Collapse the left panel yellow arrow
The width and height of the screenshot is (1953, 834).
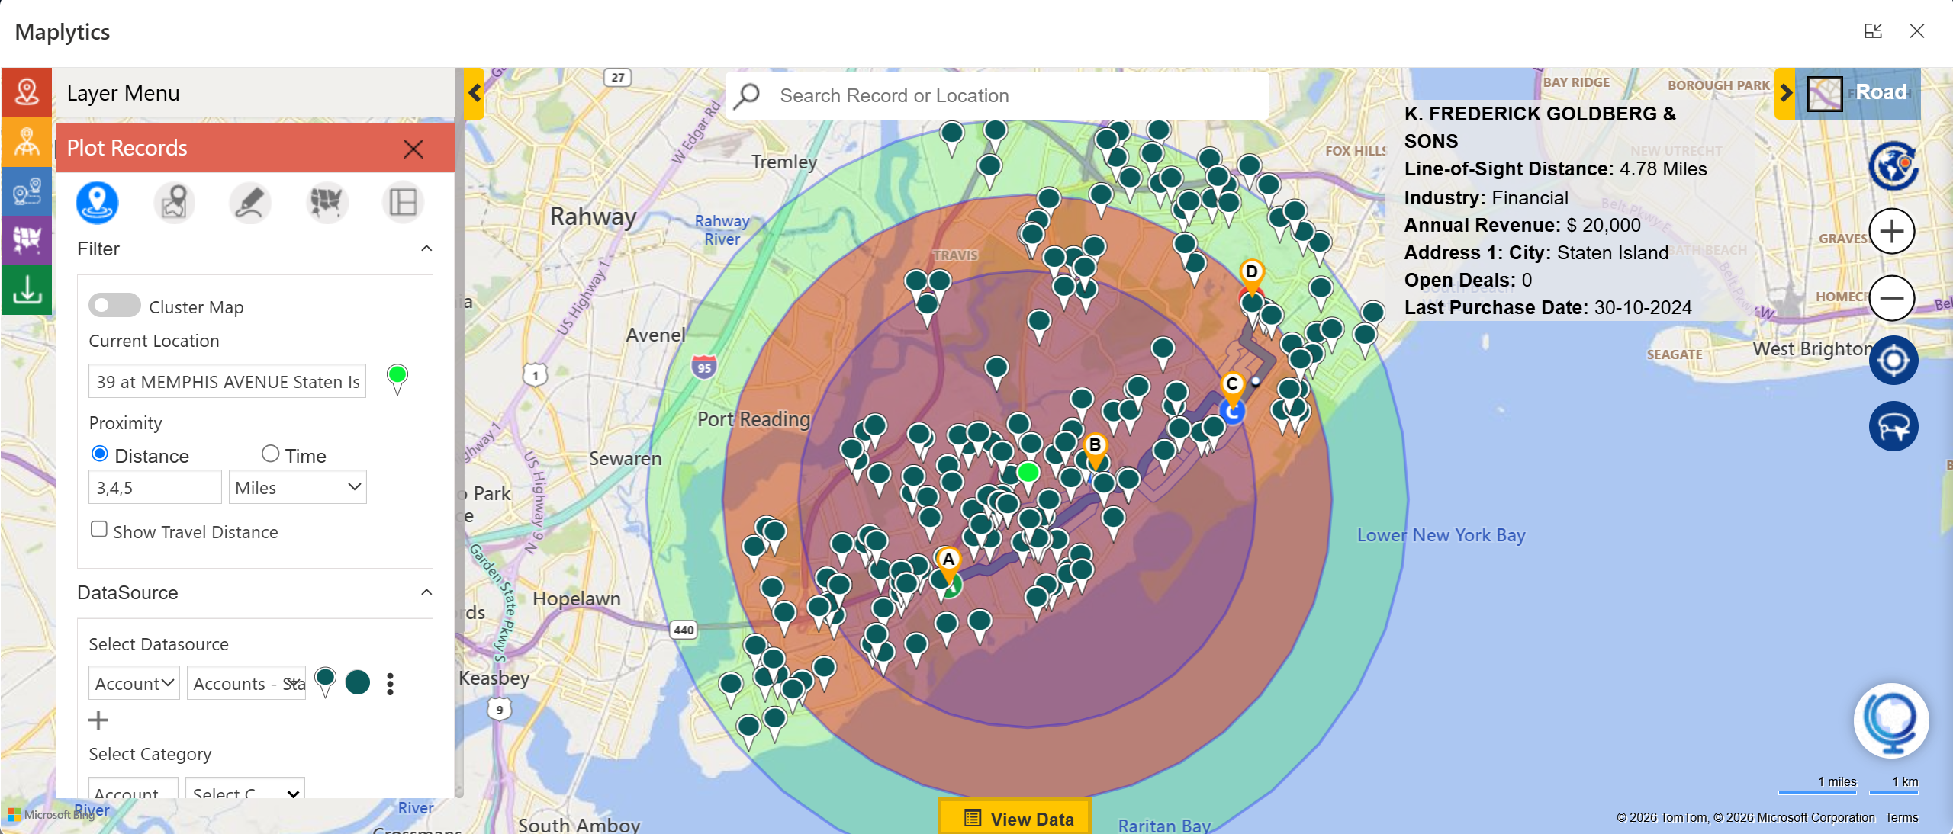475,94
